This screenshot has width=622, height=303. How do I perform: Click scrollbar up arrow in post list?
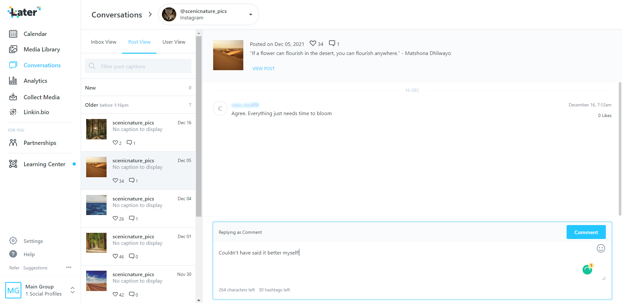199,33
